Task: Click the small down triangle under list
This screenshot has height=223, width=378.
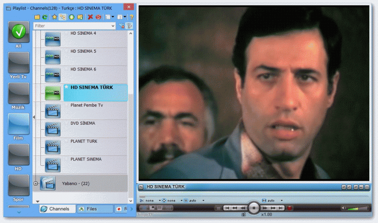Action: [37, 202]
